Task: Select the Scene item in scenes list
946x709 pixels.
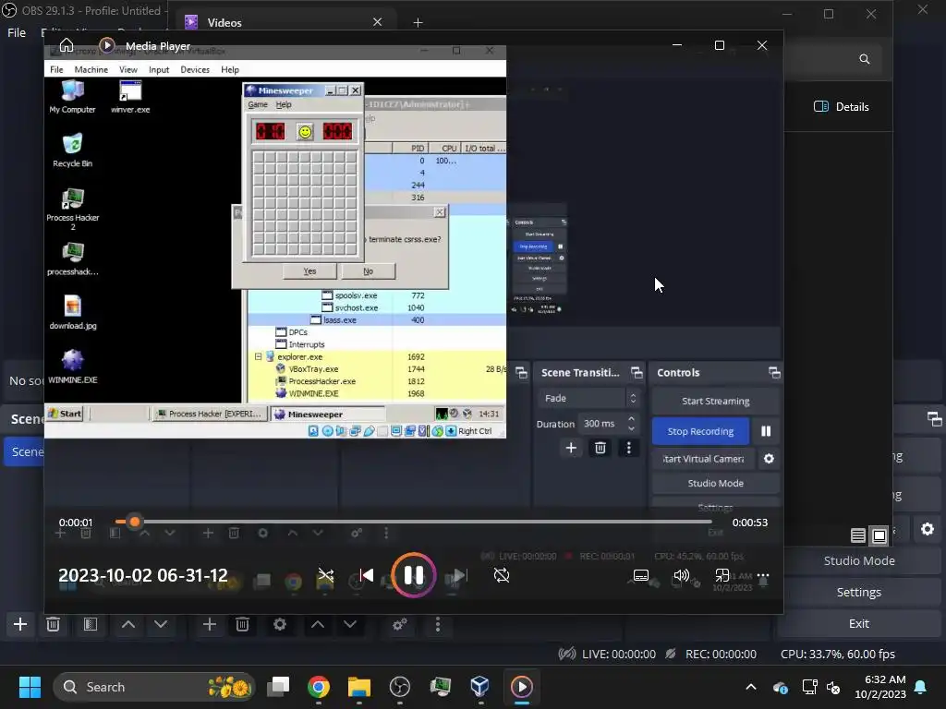Action: [24, 451]
